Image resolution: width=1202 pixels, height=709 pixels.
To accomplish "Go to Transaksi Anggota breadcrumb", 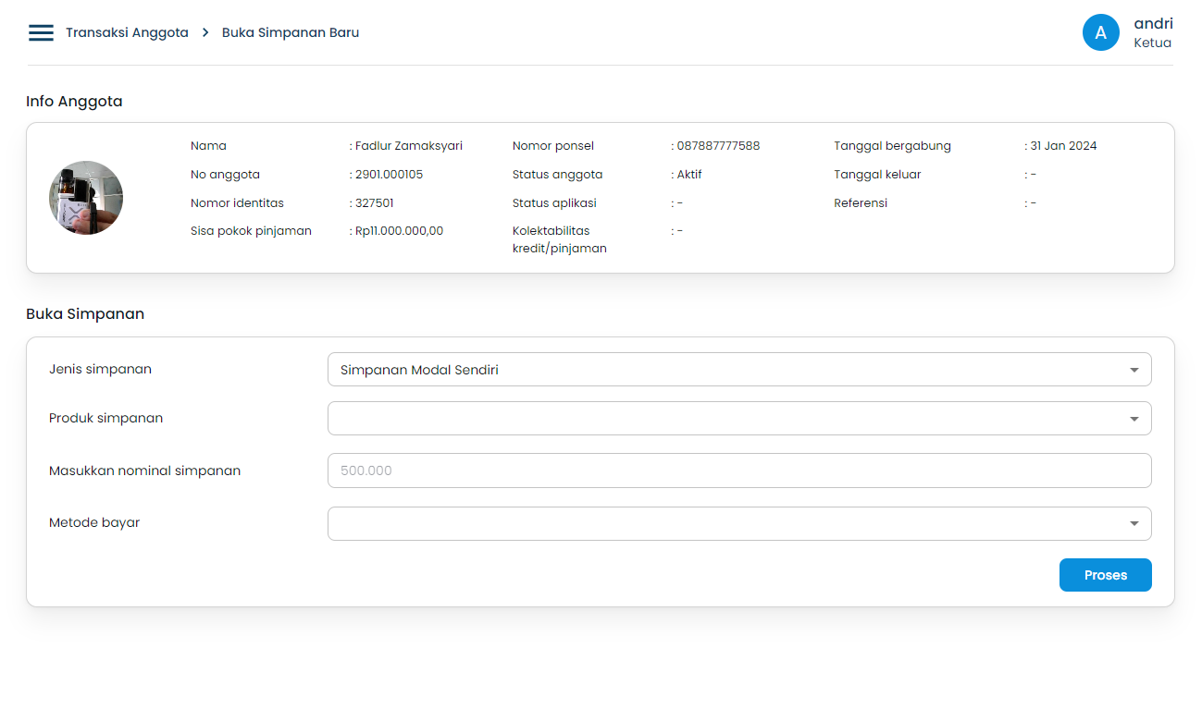I will 127,32.
